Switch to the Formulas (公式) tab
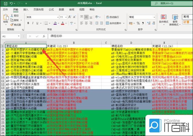This screenshot has height=136, width=193. (51, 10)
